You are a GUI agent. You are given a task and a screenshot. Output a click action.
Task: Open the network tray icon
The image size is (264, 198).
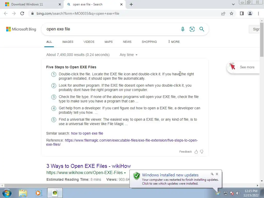pos(225,193)
